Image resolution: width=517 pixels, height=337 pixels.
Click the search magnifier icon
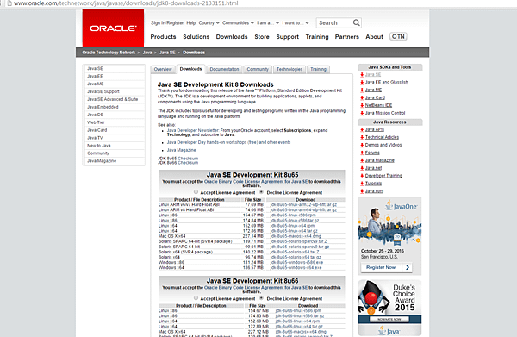pos(356,22)
